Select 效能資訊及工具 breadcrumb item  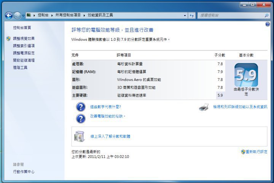click(x=100, y=15)
